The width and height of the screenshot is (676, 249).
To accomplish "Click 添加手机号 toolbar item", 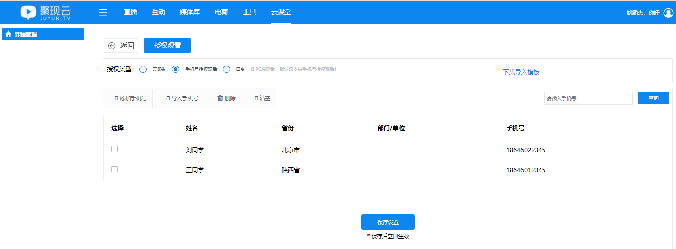I will tap(131, 98).
